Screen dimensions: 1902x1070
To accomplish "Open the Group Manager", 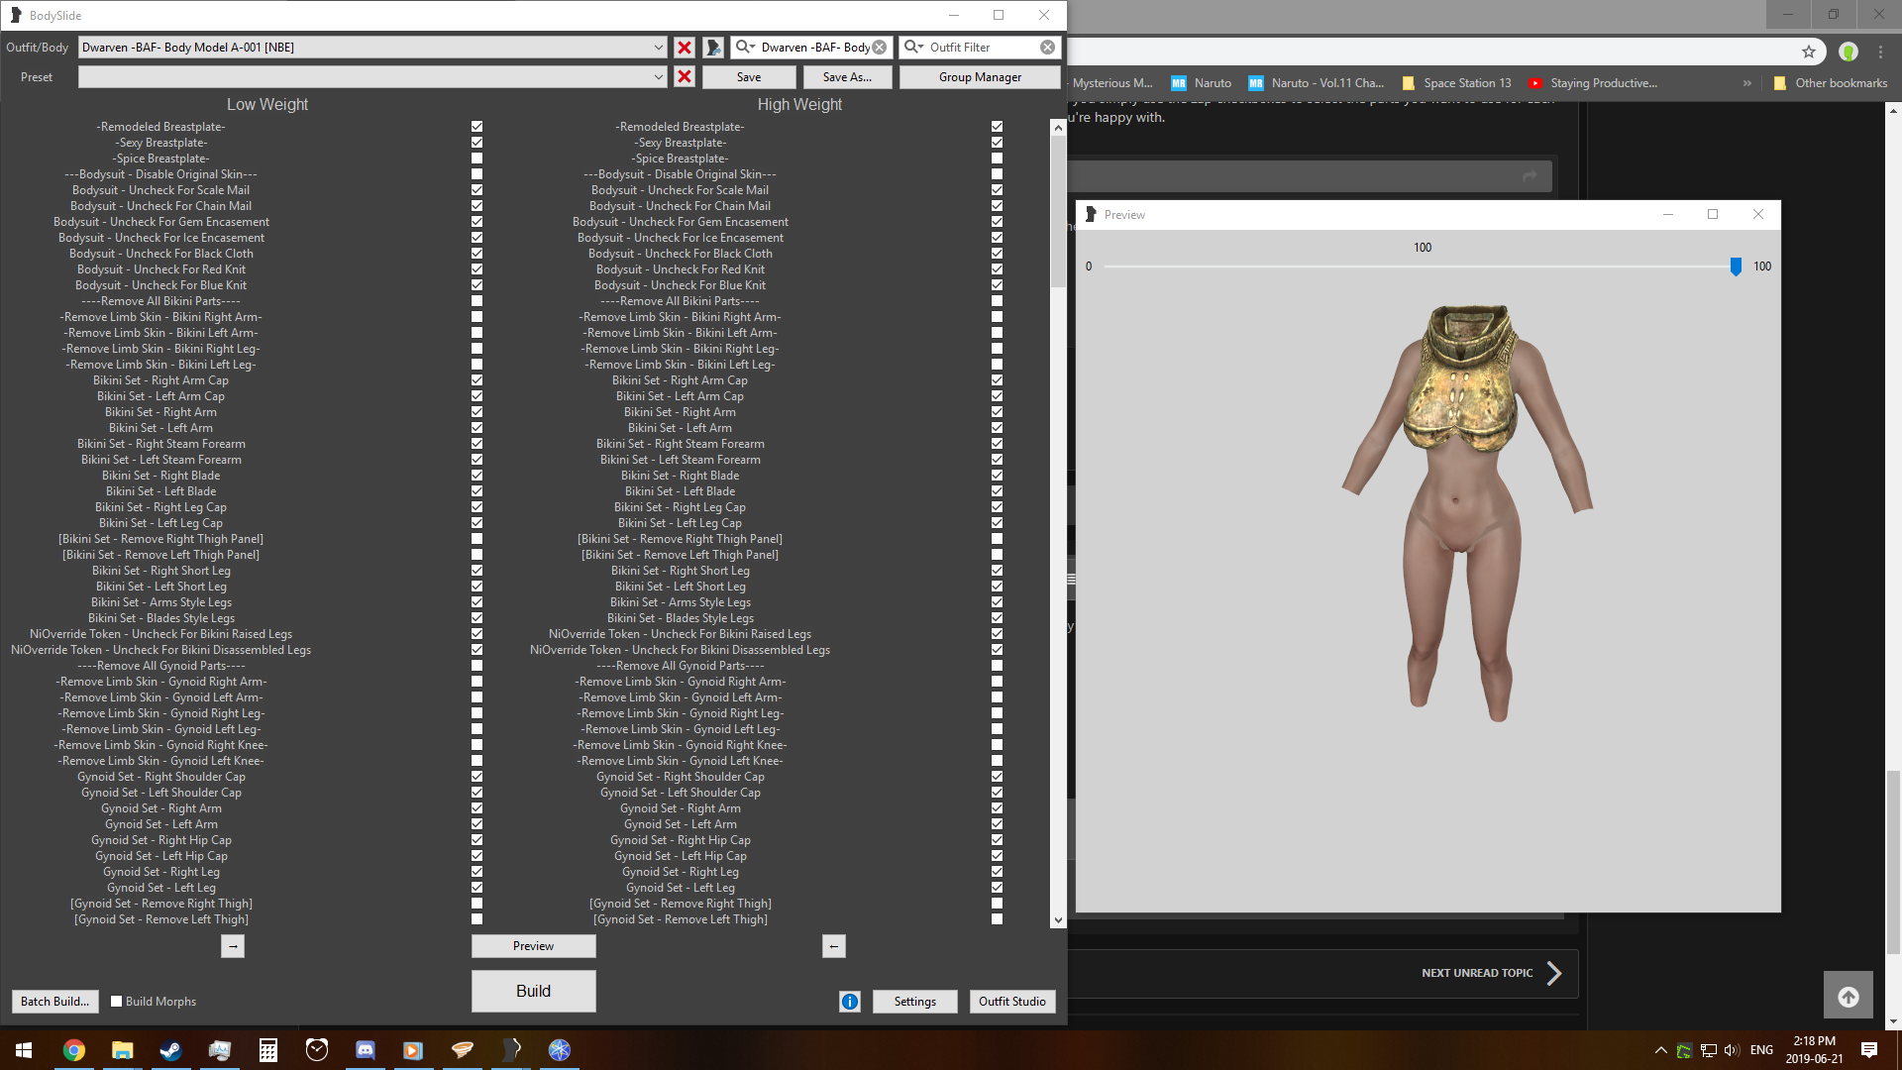I will tap(980, 77).
